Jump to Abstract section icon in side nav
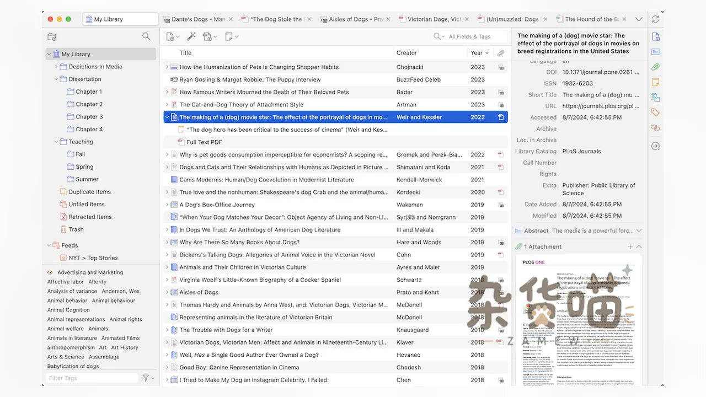Viewport: 706px width, 397px height. pos(655,52)
